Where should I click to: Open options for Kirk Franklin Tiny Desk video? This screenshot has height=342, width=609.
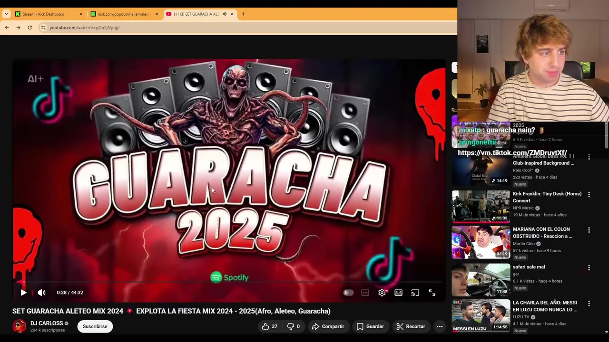click(x=589, y=194)
